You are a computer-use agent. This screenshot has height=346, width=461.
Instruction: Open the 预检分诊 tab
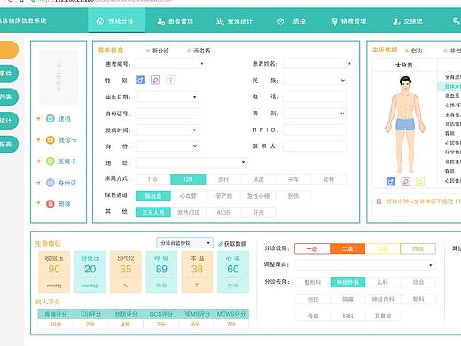(x=116, y=20)
